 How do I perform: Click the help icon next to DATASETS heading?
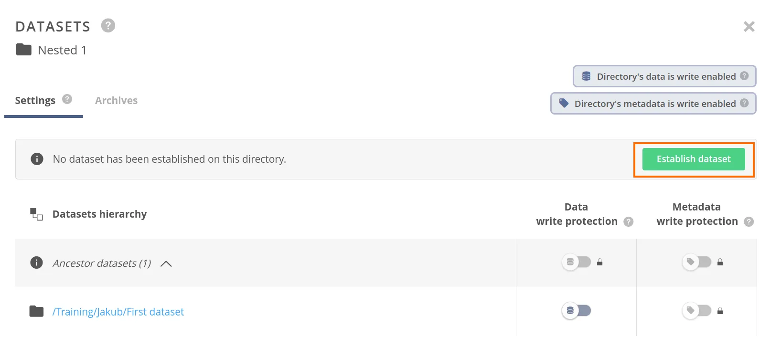107,25
